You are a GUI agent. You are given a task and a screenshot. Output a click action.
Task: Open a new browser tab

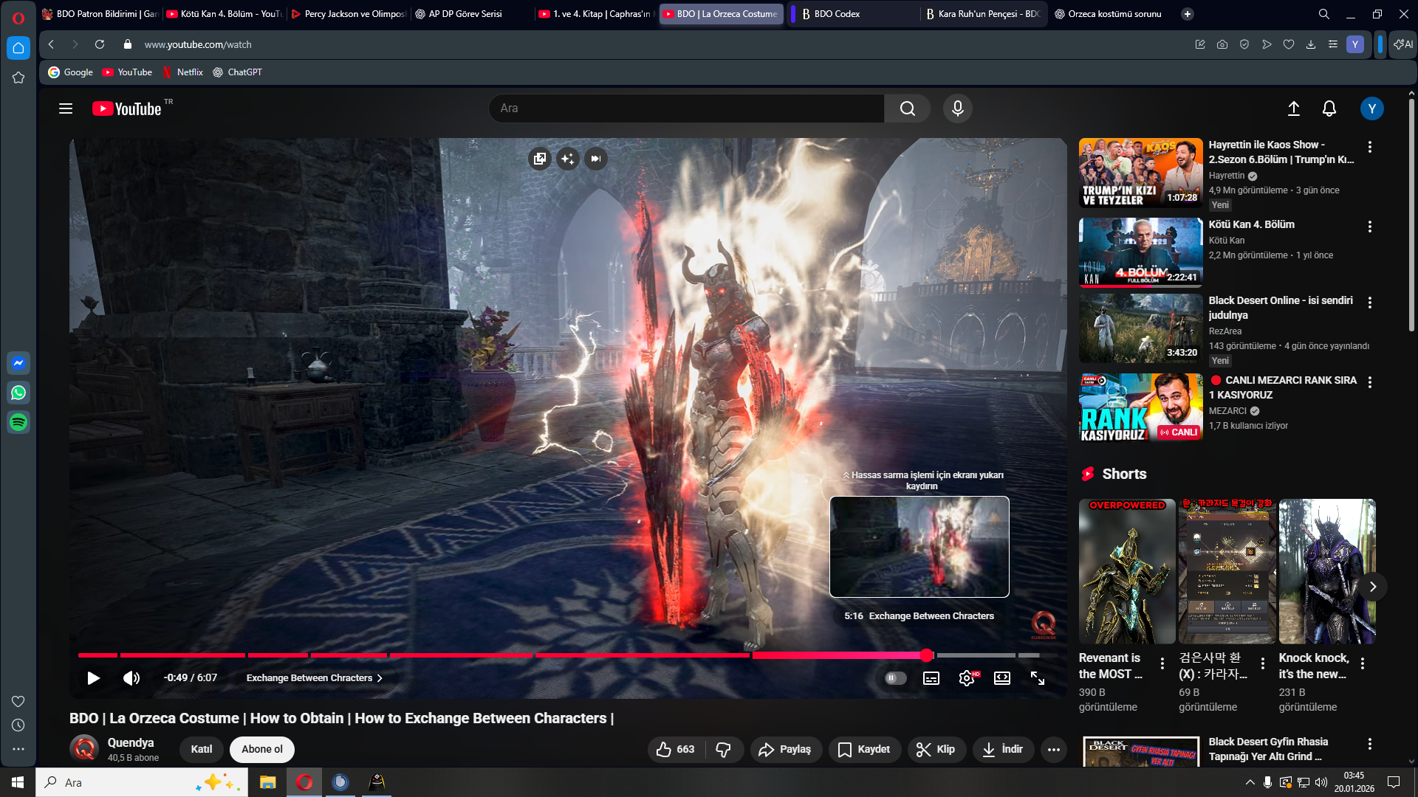[1188, 14]
